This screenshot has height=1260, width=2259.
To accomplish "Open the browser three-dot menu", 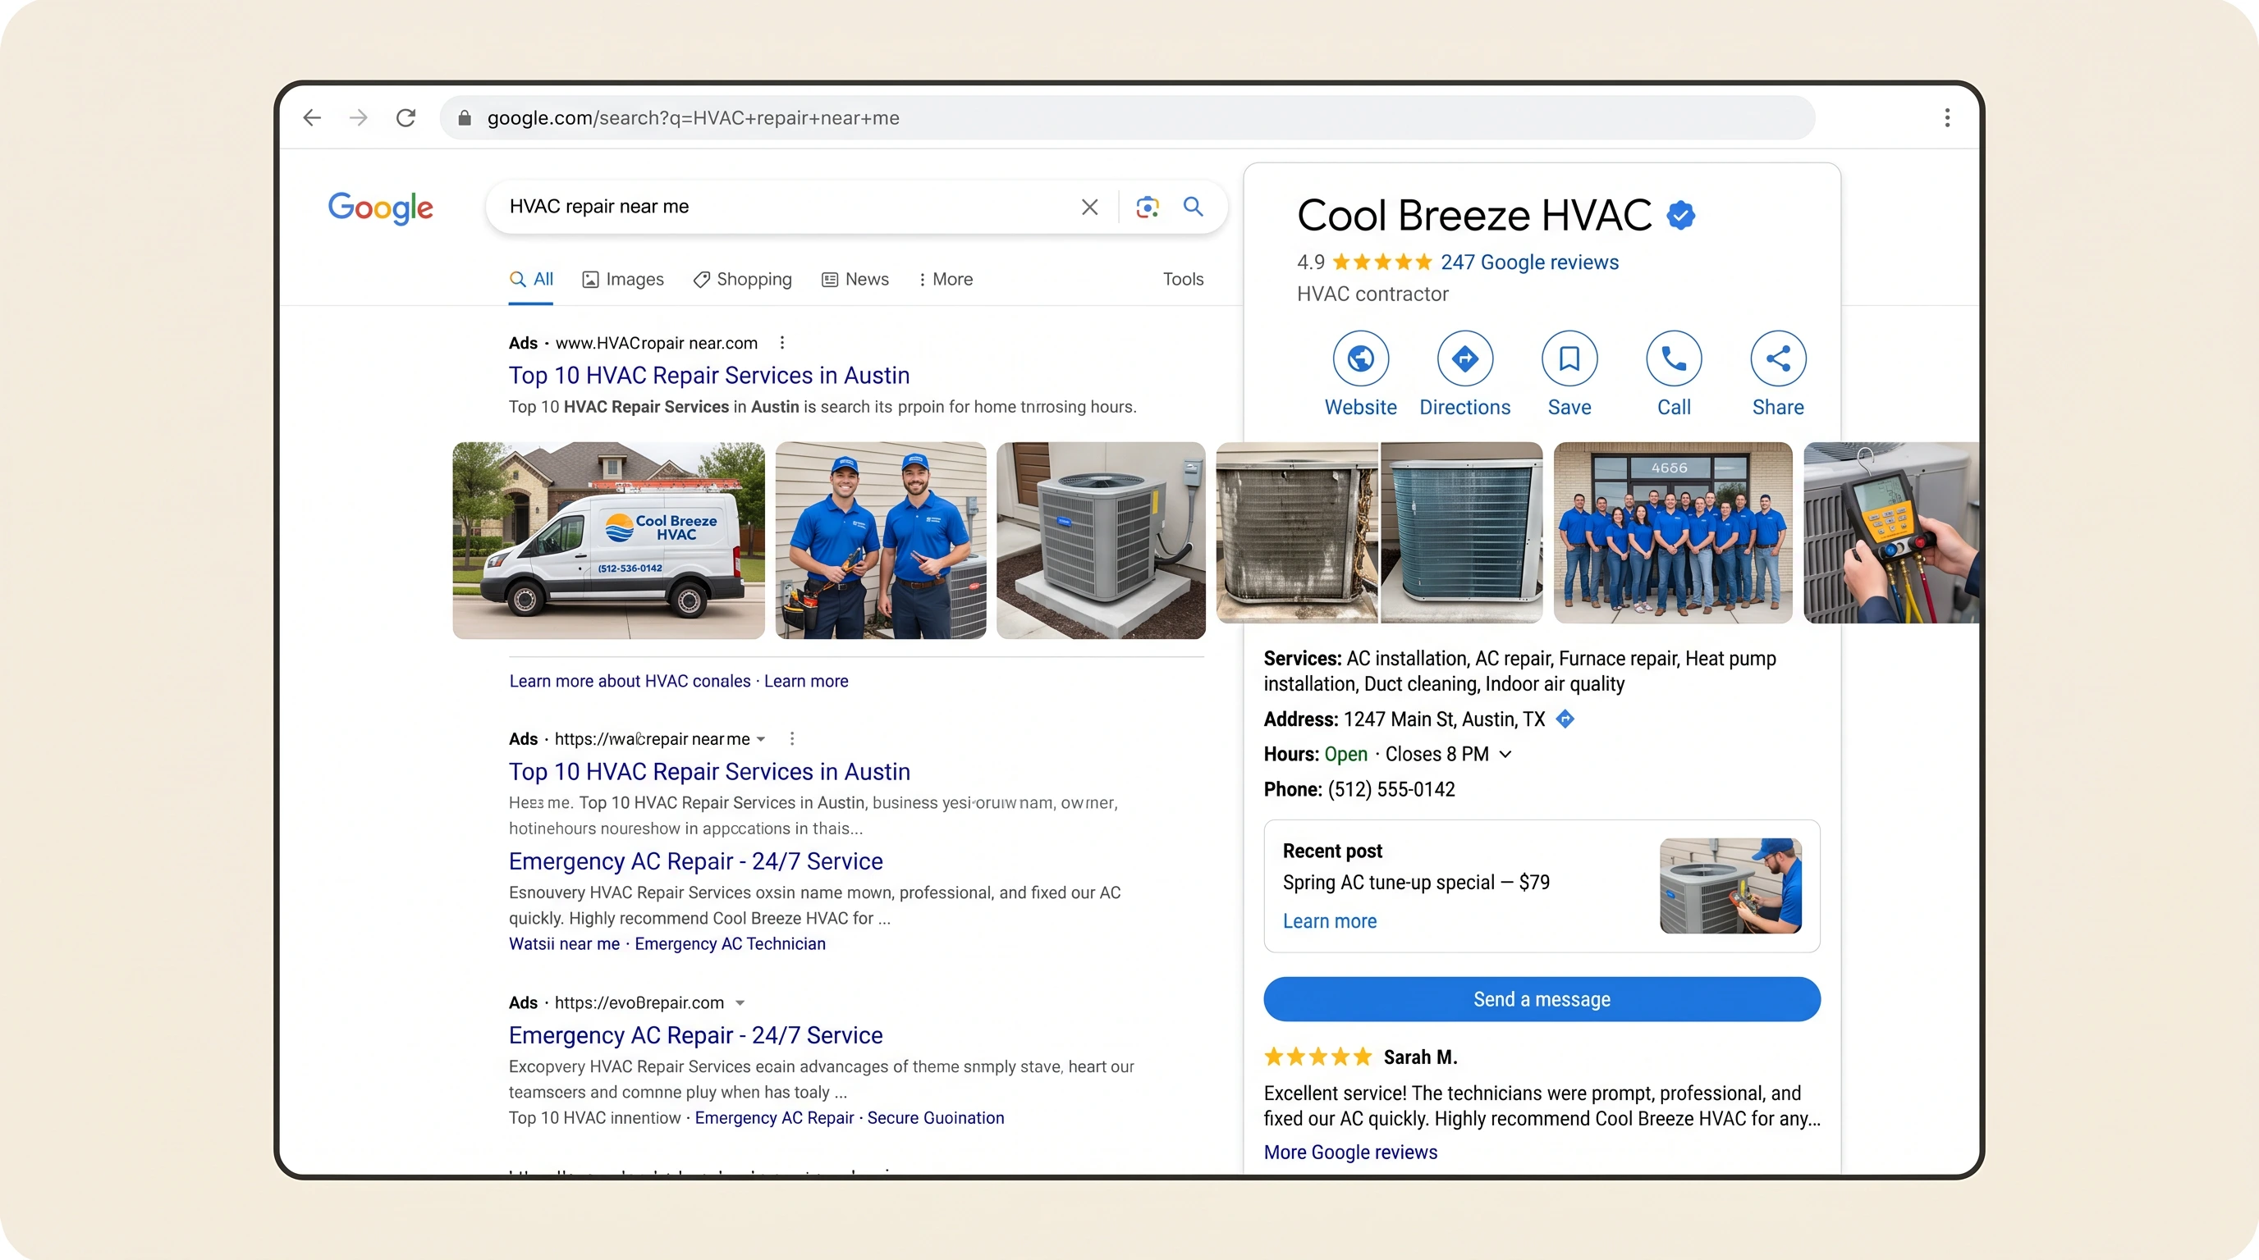I will pos(1947,117).
